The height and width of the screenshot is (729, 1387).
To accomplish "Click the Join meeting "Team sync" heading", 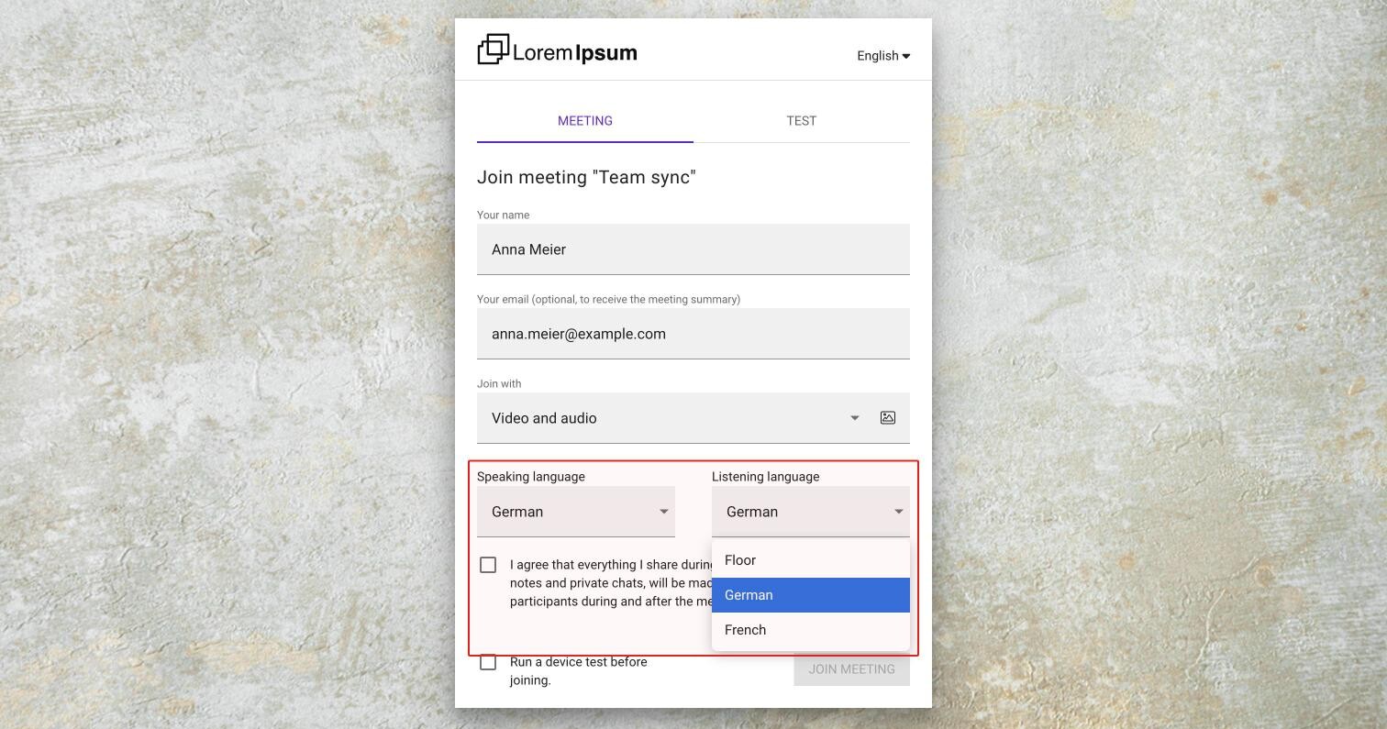I will [586, 177].
